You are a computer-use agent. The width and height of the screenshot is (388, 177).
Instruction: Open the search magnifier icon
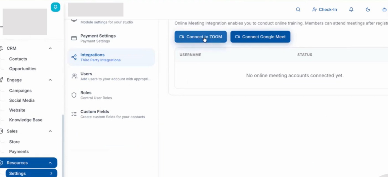tap(298, 10)
